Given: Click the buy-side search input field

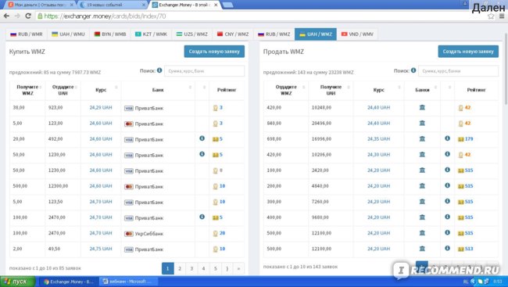Looking at the screenshot, I should pyautogui.click(x=205, y=71).
